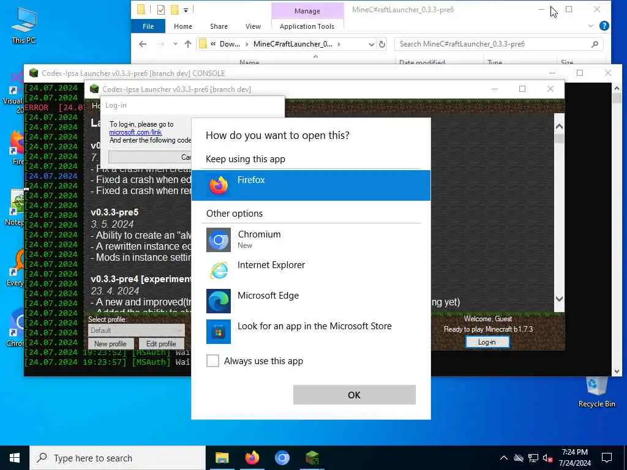
Task: Open the Windows Start menu
Action: pos(15,458)
